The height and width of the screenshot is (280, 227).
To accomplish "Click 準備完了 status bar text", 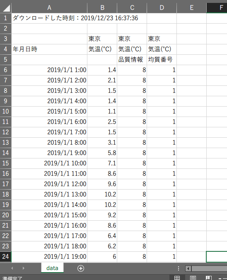I will click(12, 278).
